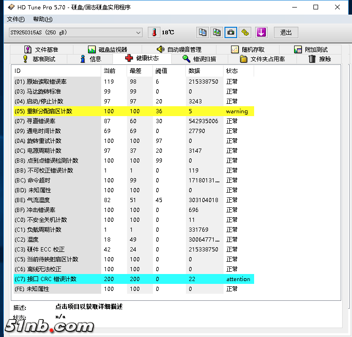Open options with the wrench icon
This screenshot has height=337, width=352.
[245, 32]
